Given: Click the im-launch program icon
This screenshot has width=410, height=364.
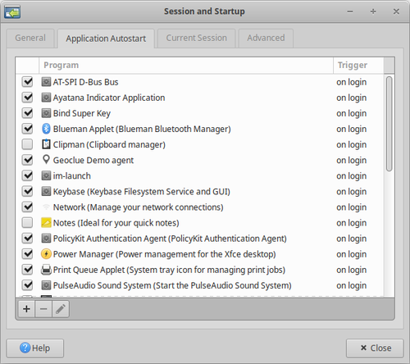Looking at the screenshot, I should [46, 175].
